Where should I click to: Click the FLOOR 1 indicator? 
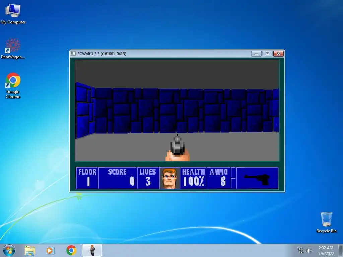point(87,178)
